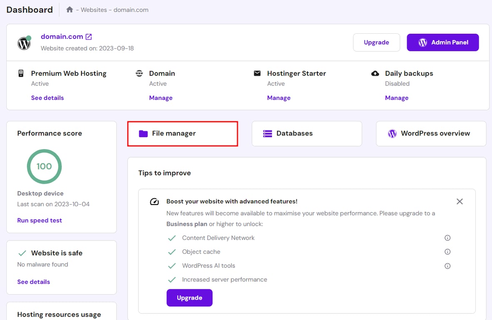Open info tooltip for WordPress AI tools

pyautogui.click(x=447, y=265)
